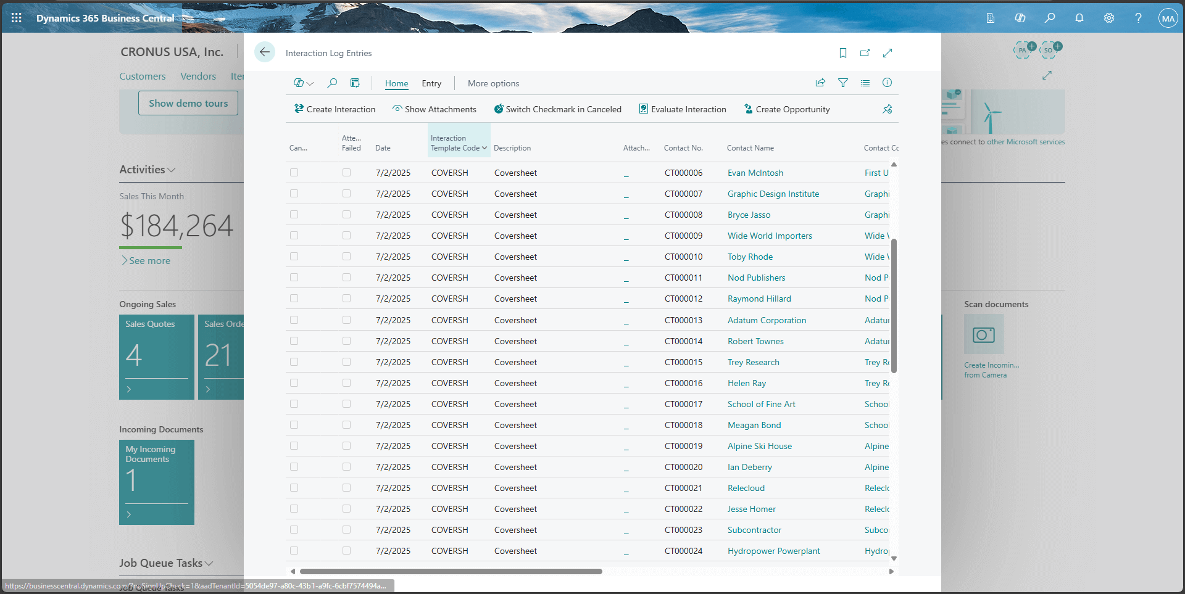The width and height of the screenshot is (1185, 594).
Task: Pop out the page into a new window
Action: (x=865, y=53)
